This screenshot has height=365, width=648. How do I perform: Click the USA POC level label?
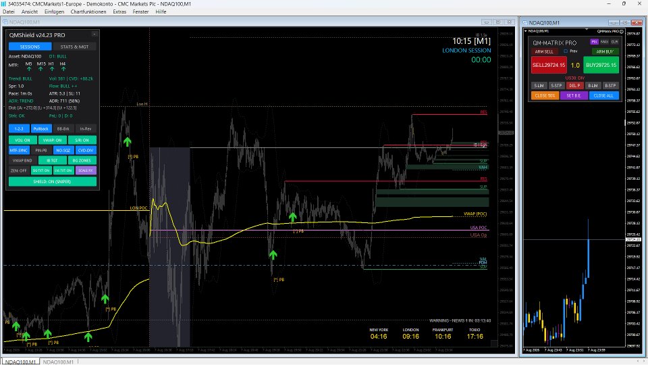(478, 228)
